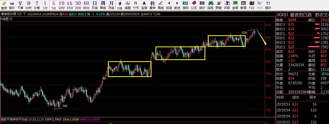Select 线图 line chart style
Screen dimensions: 329x124
(x=128, y=5)
